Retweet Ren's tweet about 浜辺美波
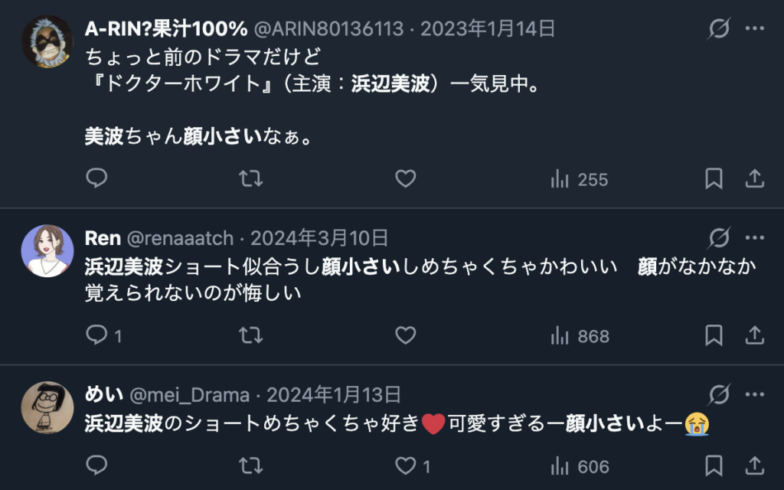 tap(251, 335)
